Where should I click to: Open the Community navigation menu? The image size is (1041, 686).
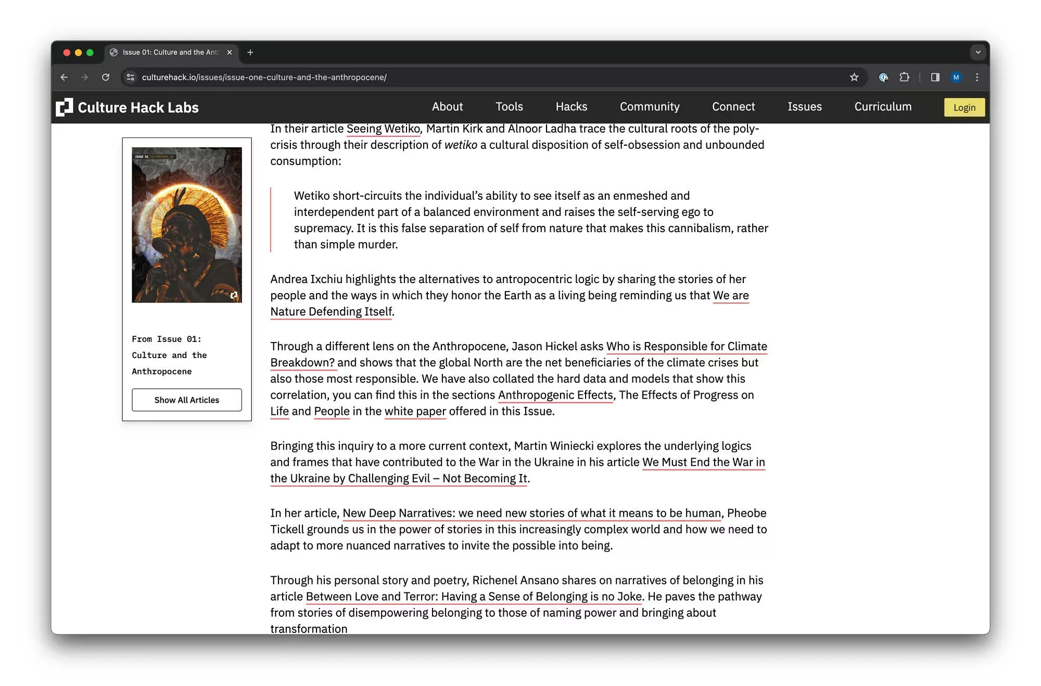649,107
